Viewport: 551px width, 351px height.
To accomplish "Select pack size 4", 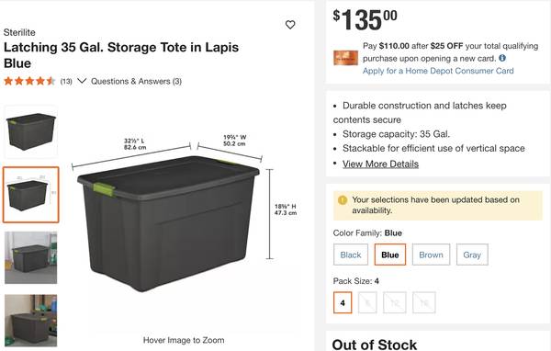I will (x=343, y=302).
